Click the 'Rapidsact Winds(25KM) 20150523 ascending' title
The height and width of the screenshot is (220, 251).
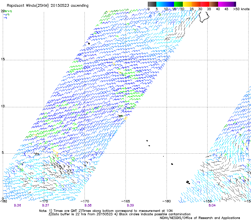[x=47, y=6]
